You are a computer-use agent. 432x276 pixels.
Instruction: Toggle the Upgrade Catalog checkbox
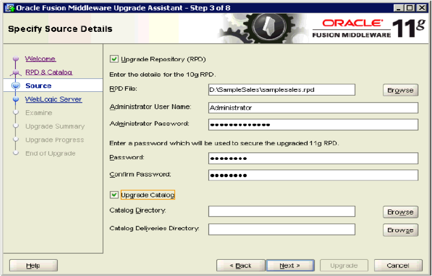(114, 195)
